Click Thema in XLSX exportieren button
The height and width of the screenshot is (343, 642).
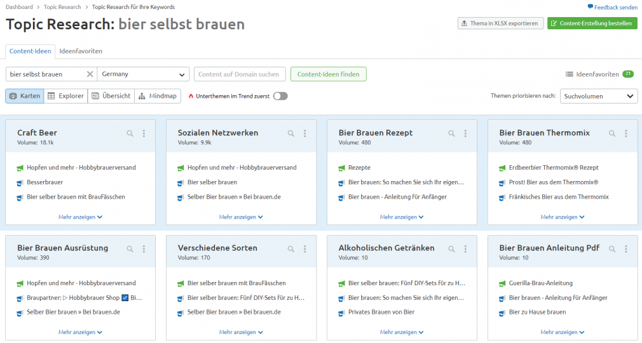coord(500,24)
